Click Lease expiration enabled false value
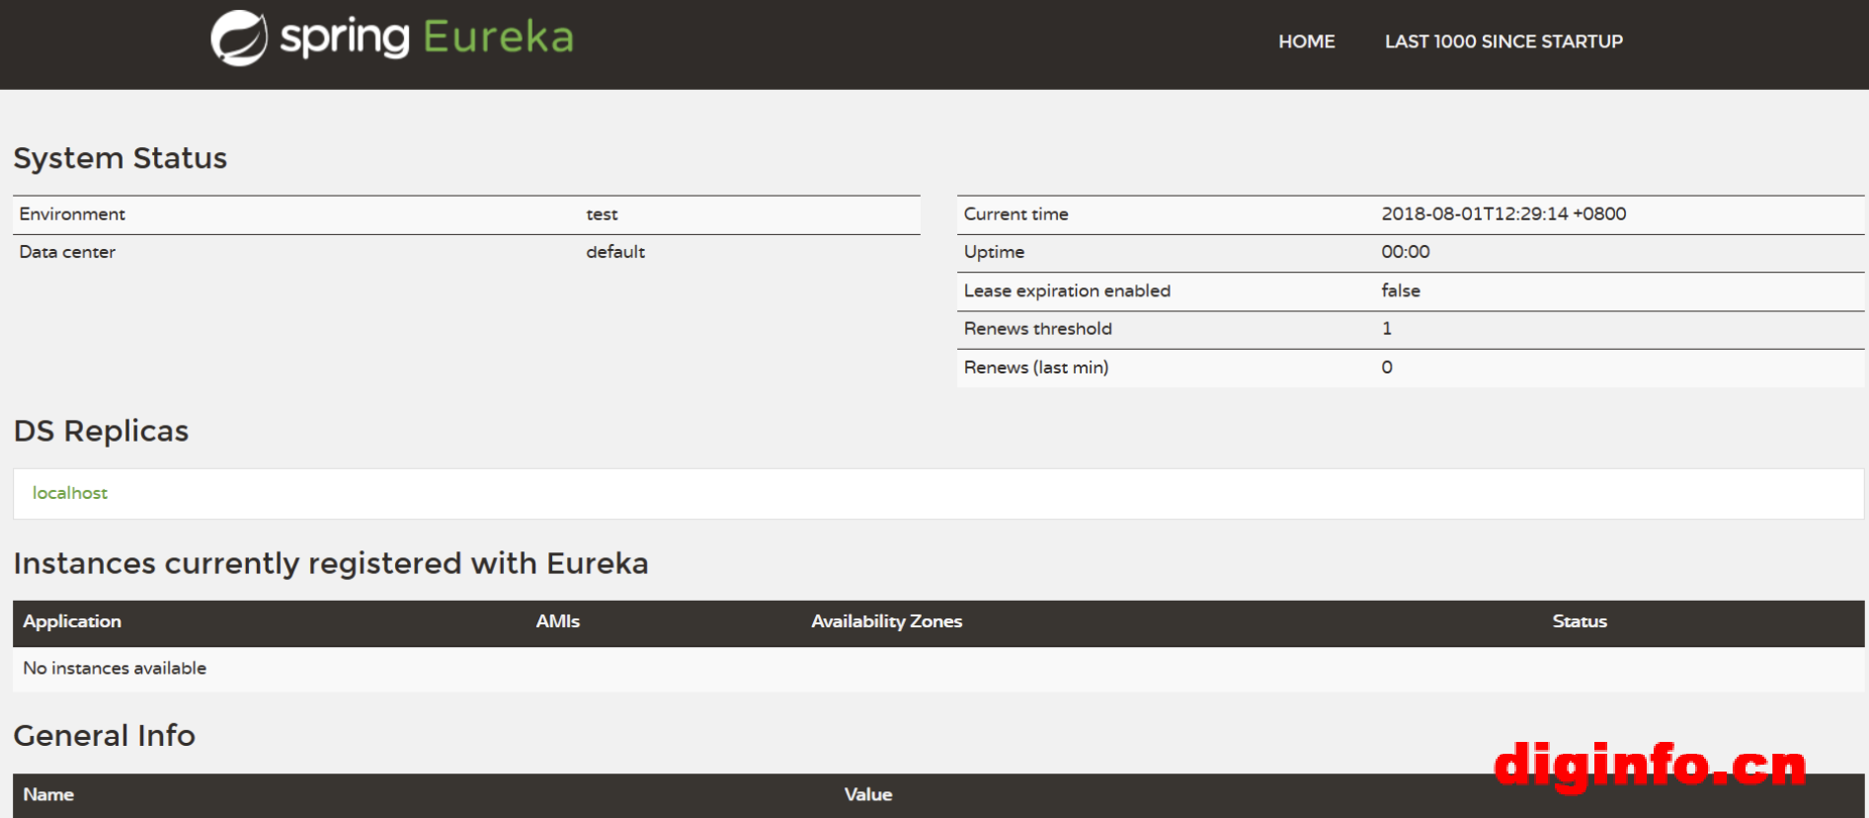Screen dimensions: 1869x818 1400,290
